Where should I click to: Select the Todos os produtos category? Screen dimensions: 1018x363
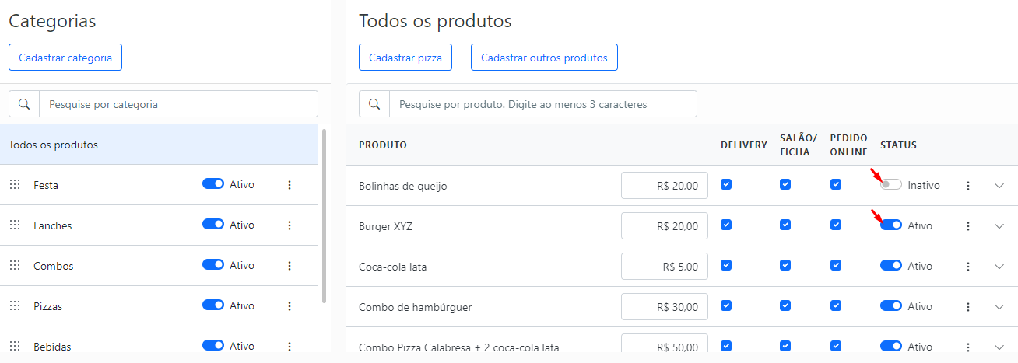pyautogui.click(x=159, y=145)
